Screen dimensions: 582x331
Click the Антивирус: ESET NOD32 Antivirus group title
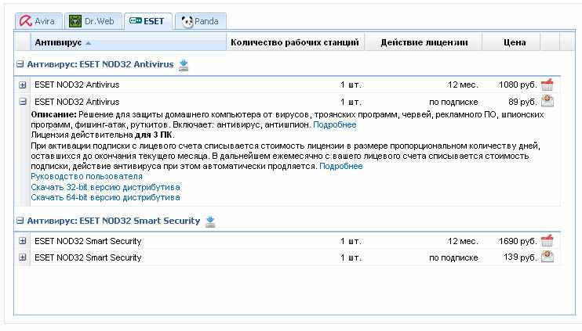tap(100, 64)
